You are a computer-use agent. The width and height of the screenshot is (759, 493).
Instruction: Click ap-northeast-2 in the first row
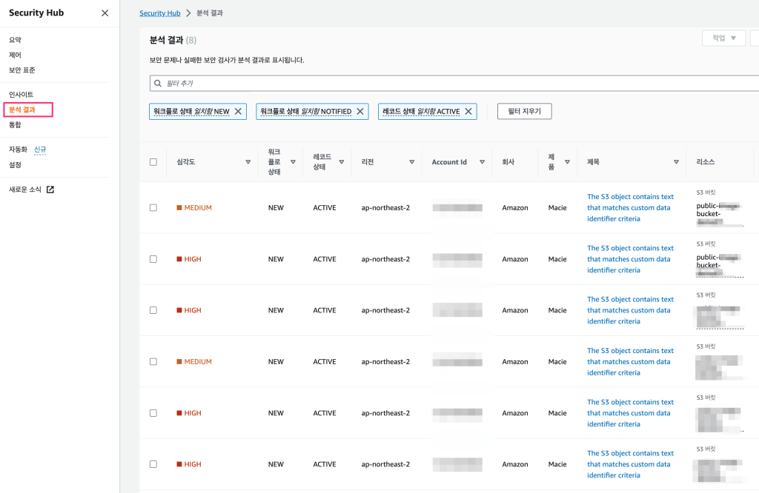tap(385, 208)
